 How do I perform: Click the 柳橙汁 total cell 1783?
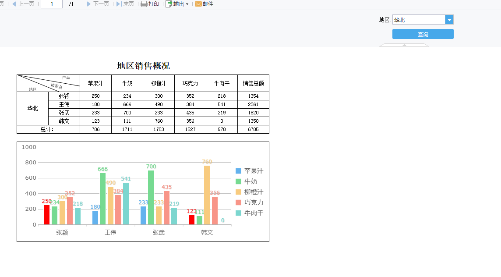click(159, 129)
